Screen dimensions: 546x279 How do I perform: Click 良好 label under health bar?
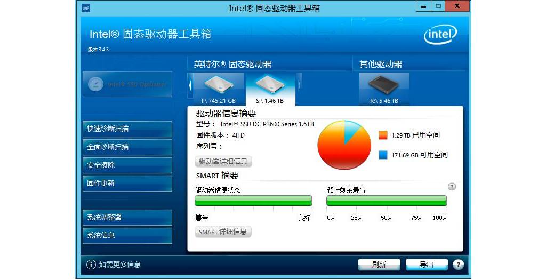tap(304, 218)
